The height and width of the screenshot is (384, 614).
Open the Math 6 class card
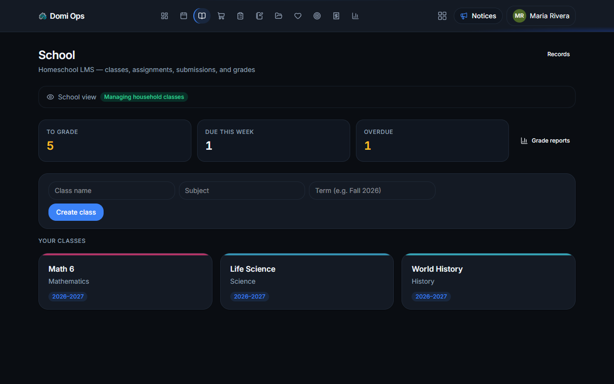click(x=125, y=281)
